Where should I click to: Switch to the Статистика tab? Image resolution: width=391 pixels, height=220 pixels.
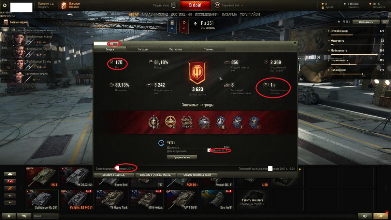pos(176,49)
